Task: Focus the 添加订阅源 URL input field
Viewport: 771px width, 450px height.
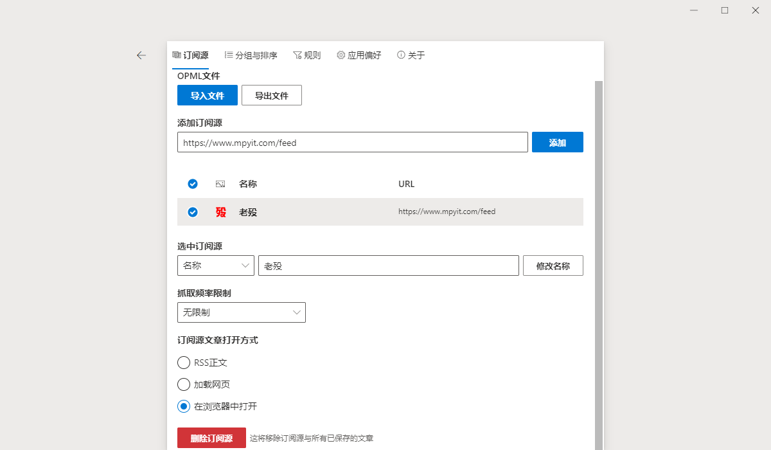Action: click(353, 142)
